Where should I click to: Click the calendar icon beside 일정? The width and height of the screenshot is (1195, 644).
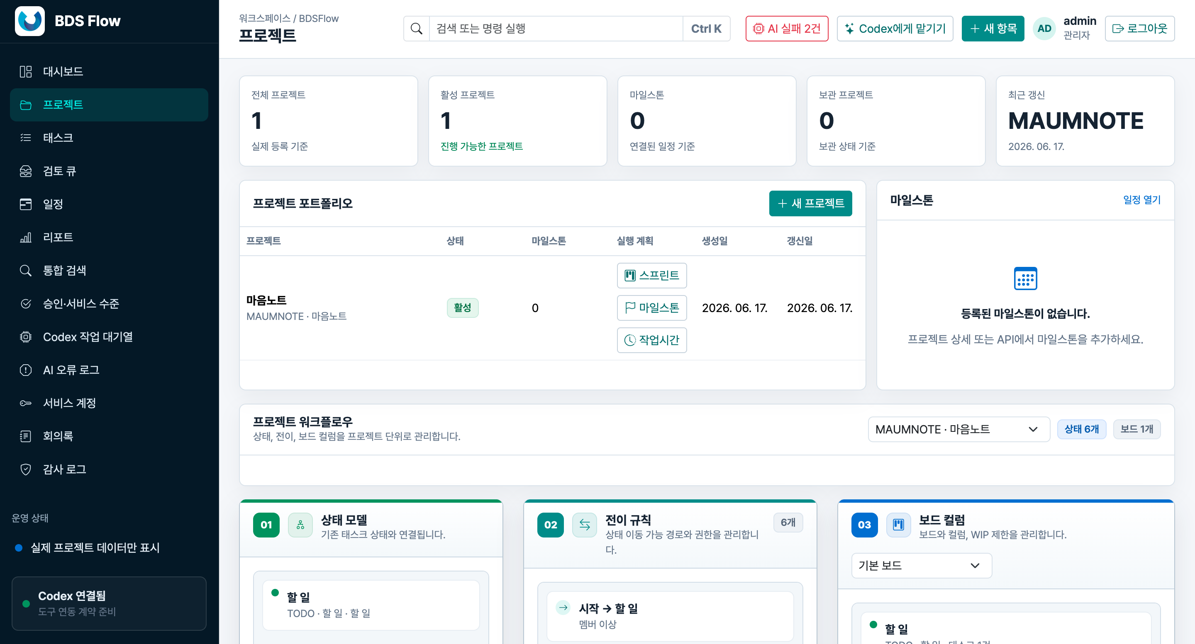point(25,204)
